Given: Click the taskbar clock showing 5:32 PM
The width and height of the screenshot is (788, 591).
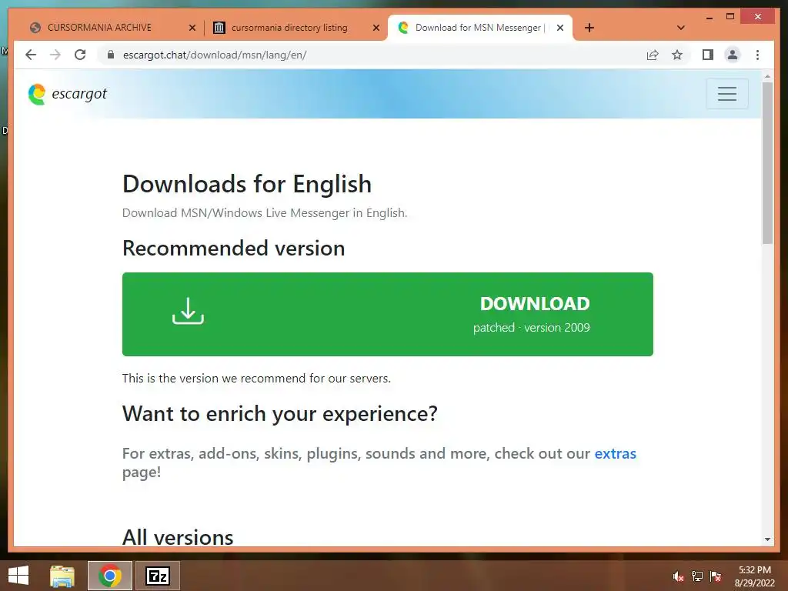Looking at the screenshot, I should [754, 576].
